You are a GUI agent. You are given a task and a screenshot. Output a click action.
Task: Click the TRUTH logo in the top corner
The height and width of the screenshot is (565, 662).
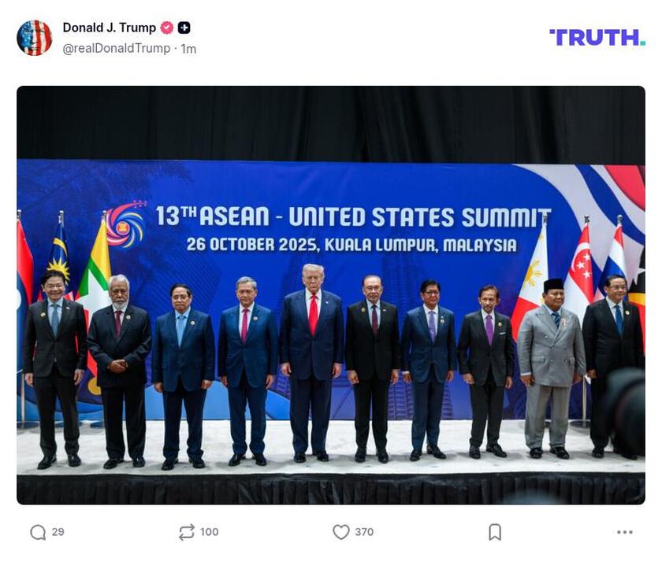click(x=595, y=35)
